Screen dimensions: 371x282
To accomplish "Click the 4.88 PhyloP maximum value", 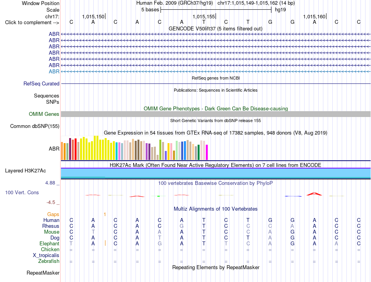I will pyautogui.click(x=50, y=183).
